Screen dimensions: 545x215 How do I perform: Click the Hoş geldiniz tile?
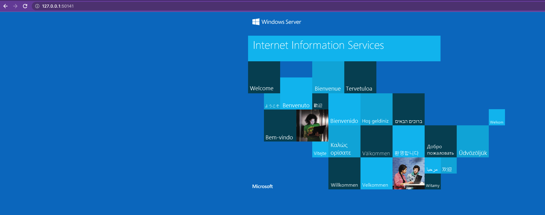(x=376, y=109)
